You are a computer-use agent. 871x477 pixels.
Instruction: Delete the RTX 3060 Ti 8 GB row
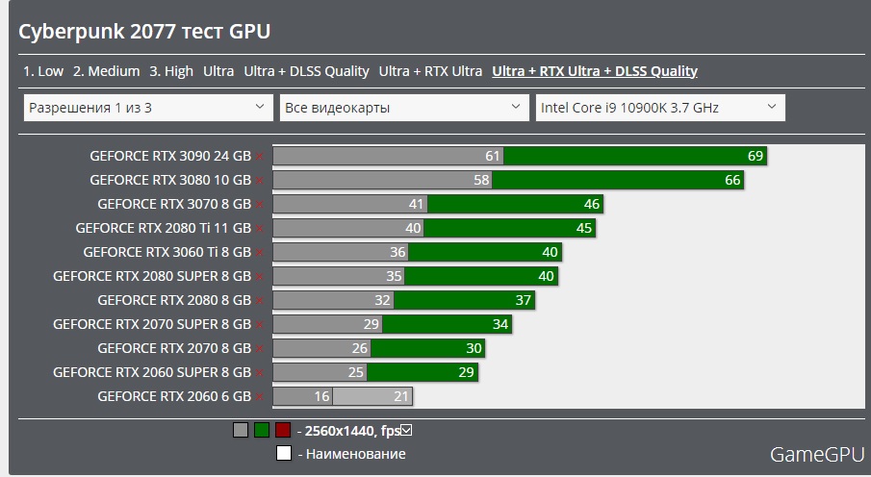pos(259,252)
